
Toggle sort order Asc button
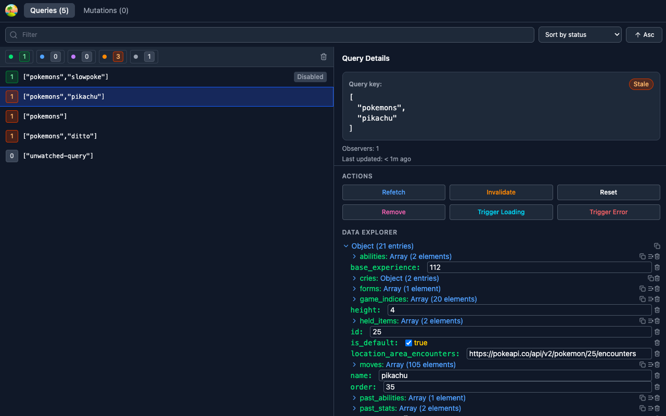644,35
